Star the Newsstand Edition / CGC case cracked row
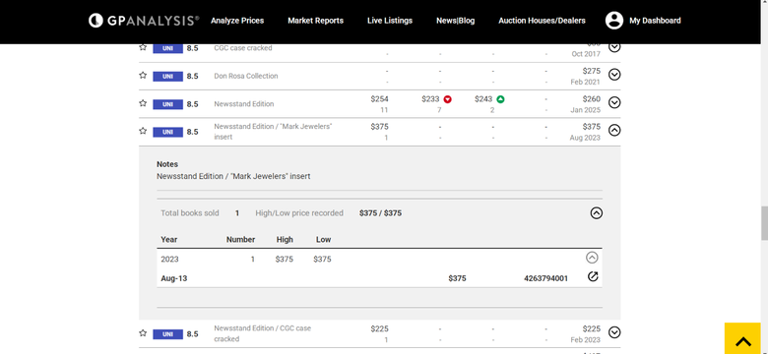This screenshot has width=768, height=354. tap(143, 332)
